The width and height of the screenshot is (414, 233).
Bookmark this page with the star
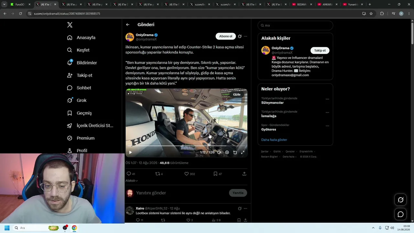pos(371,14)
